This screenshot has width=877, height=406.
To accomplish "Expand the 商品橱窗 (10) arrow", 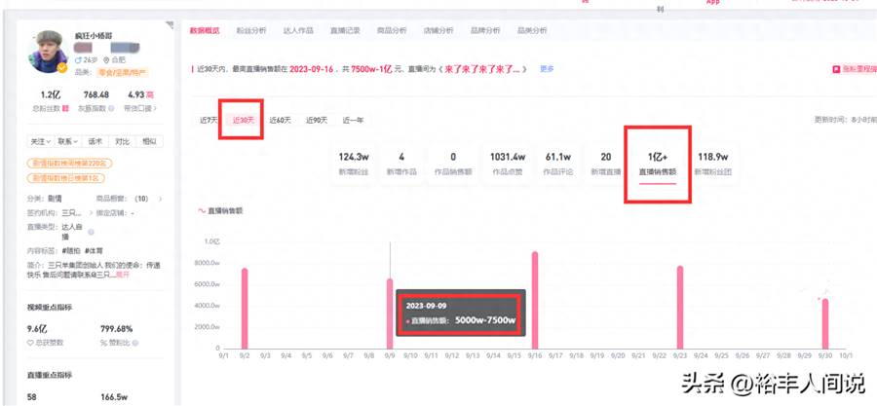I will [161, 199].
